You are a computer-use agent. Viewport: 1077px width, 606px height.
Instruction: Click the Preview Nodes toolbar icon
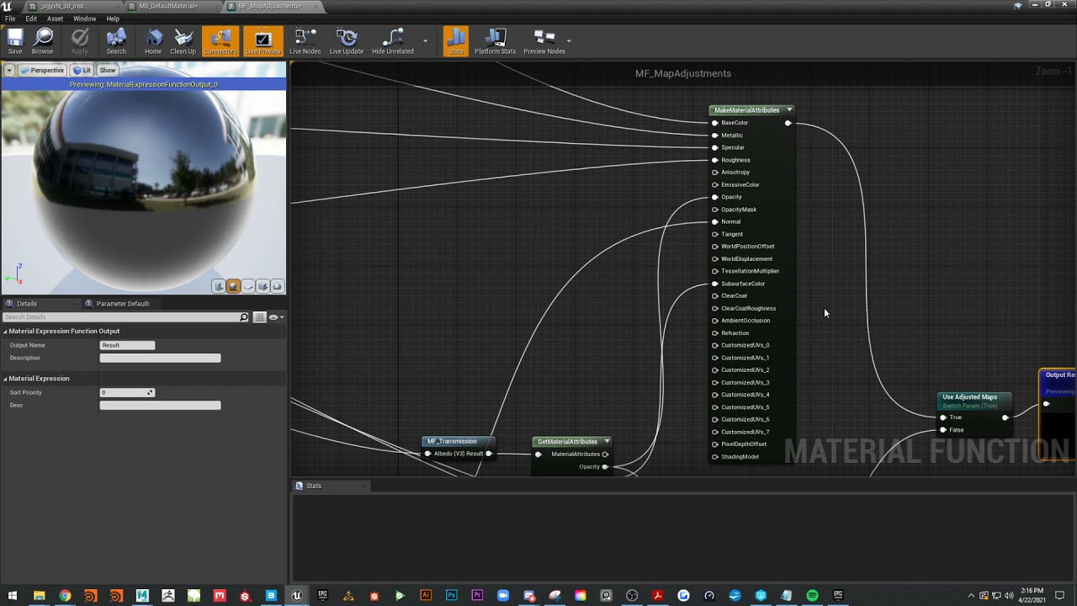pos(544,41)
